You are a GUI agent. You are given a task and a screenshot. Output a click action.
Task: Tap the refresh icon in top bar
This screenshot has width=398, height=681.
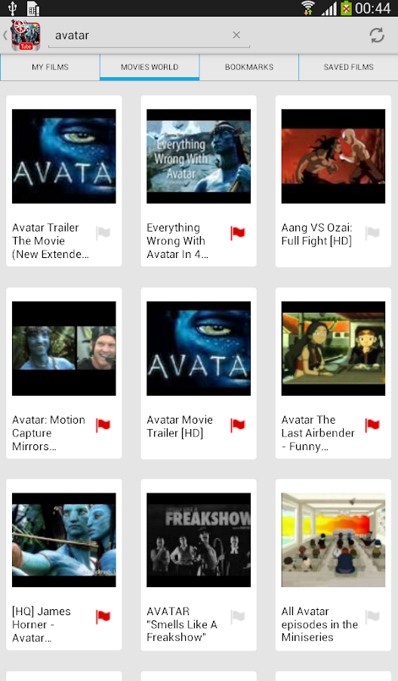coord(377,35)
